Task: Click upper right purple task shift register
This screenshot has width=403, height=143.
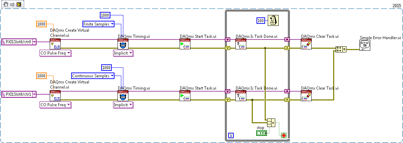Action: [287, 39]
